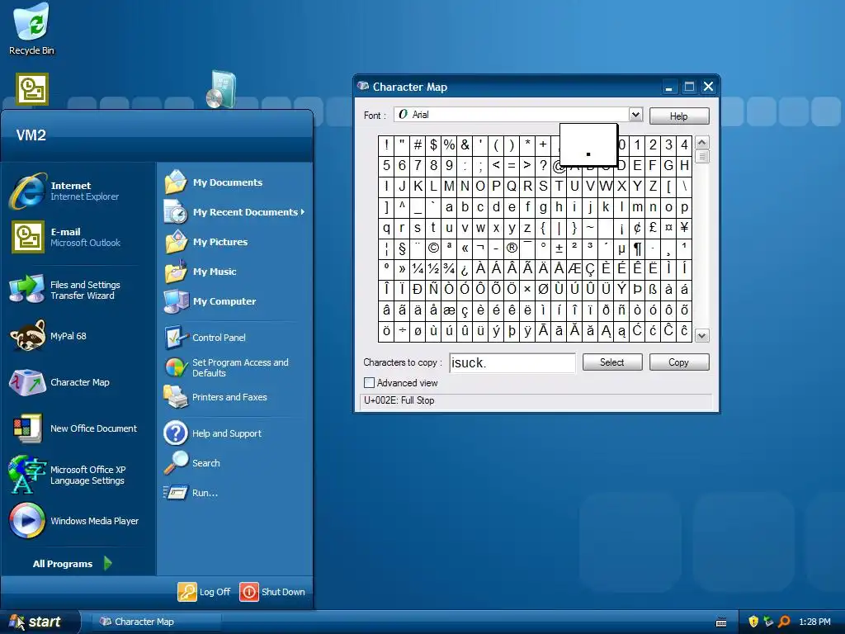
Task: Open My Documents folder
Action: 235,182
